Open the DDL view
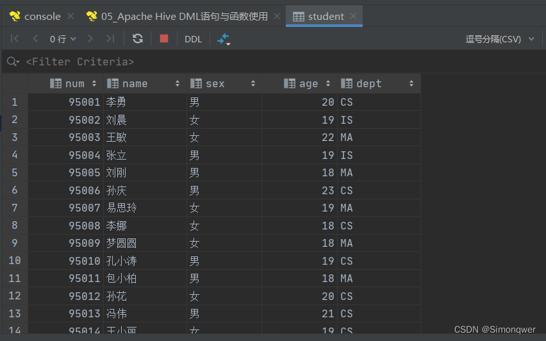This screenshot has width=546, height=341. 194,39
